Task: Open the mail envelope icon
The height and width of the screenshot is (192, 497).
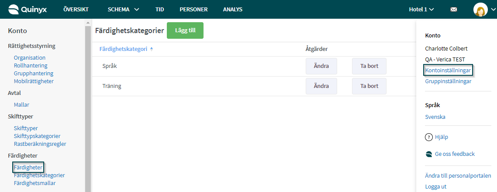Action: point(454,10)
